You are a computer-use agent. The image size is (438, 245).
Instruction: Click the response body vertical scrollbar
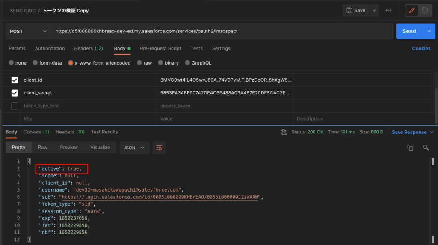[x=433, y=162]
